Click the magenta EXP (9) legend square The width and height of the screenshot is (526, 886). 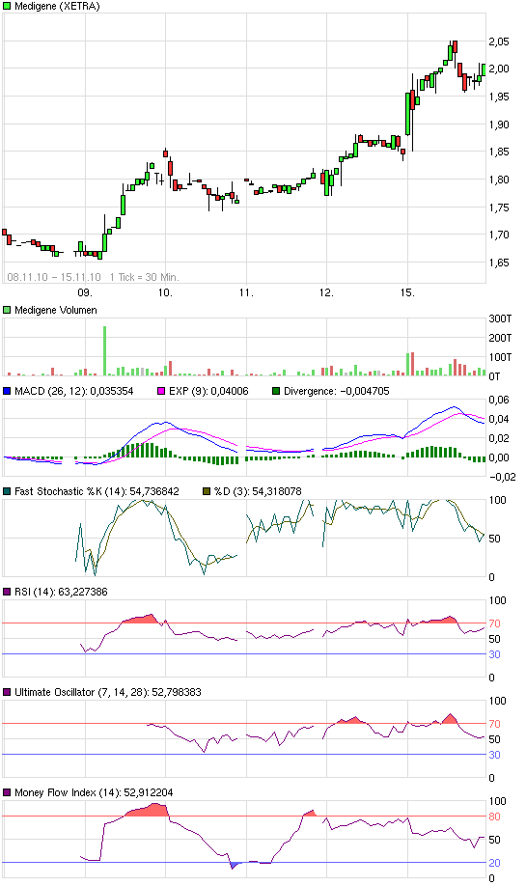coord(161,391)
